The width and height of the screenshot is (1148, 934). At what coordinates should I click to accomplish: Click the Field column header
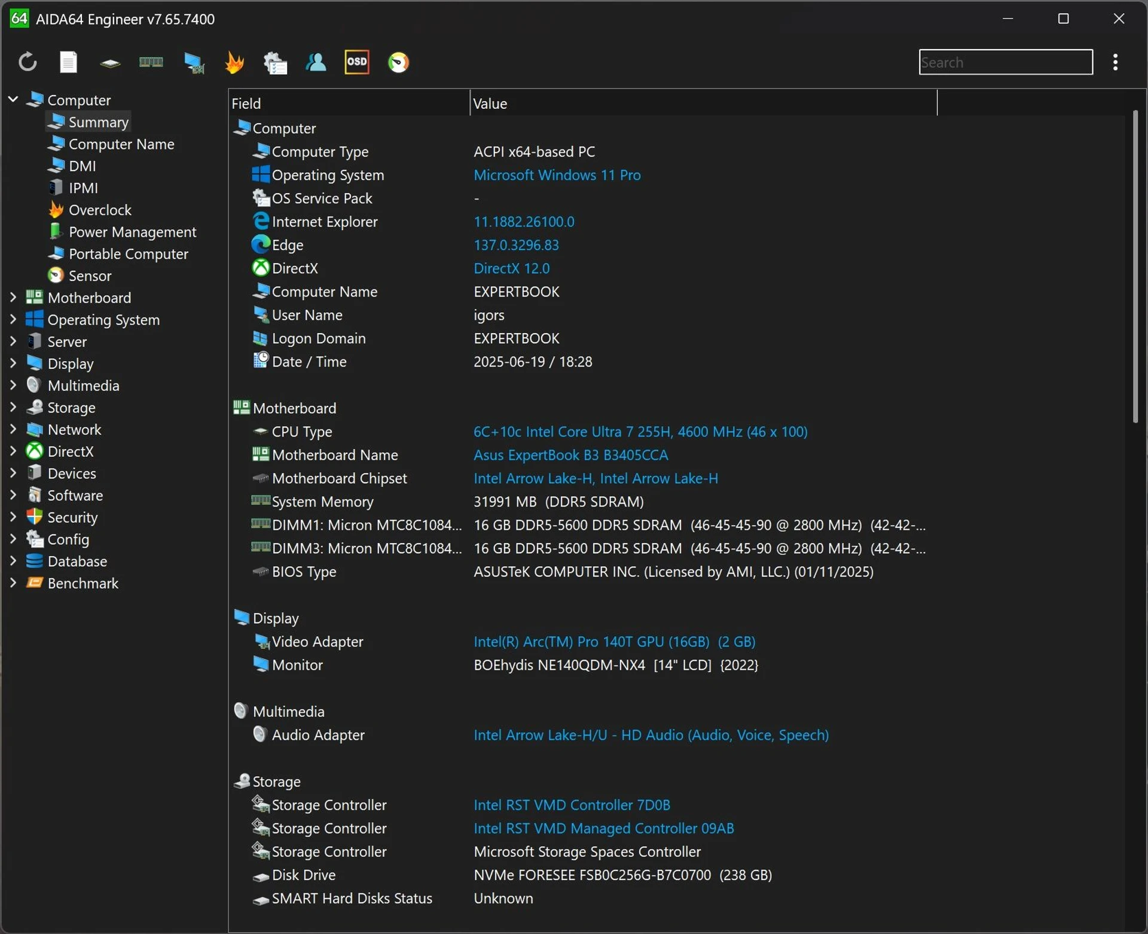pyautogui.click(x=349, y=103)
